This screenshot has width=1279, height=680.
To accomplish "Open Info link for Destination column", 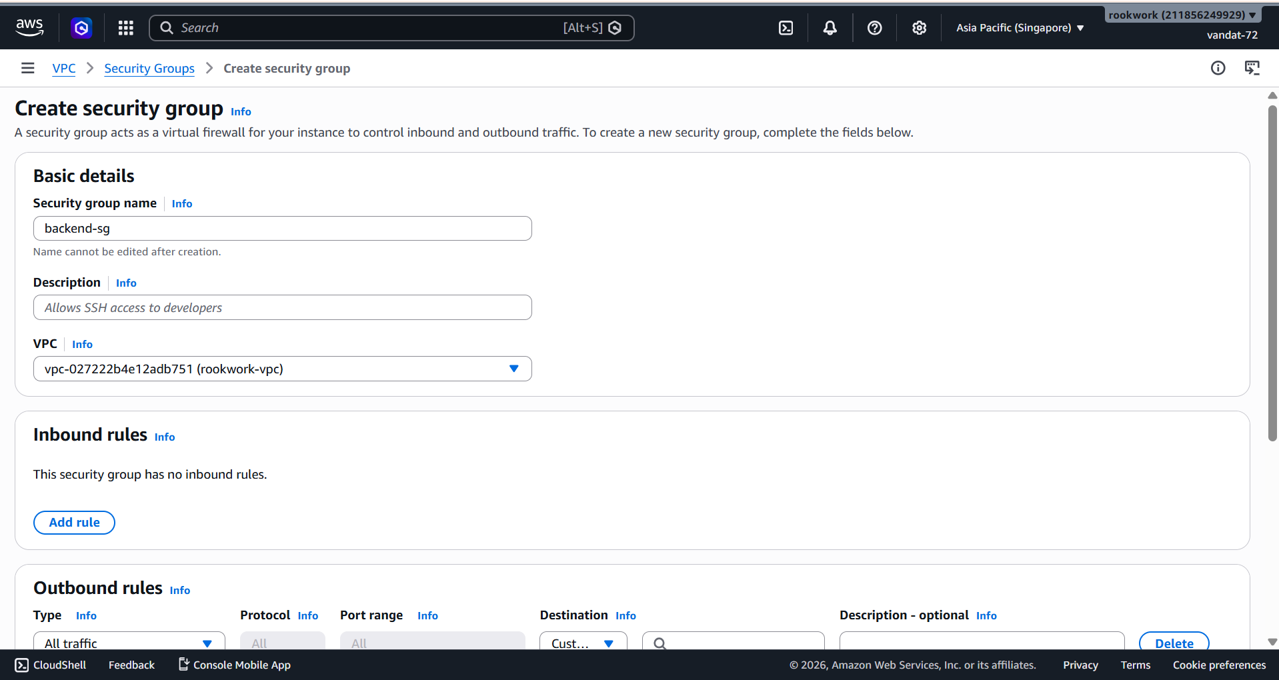I will (x=625, y=615).
